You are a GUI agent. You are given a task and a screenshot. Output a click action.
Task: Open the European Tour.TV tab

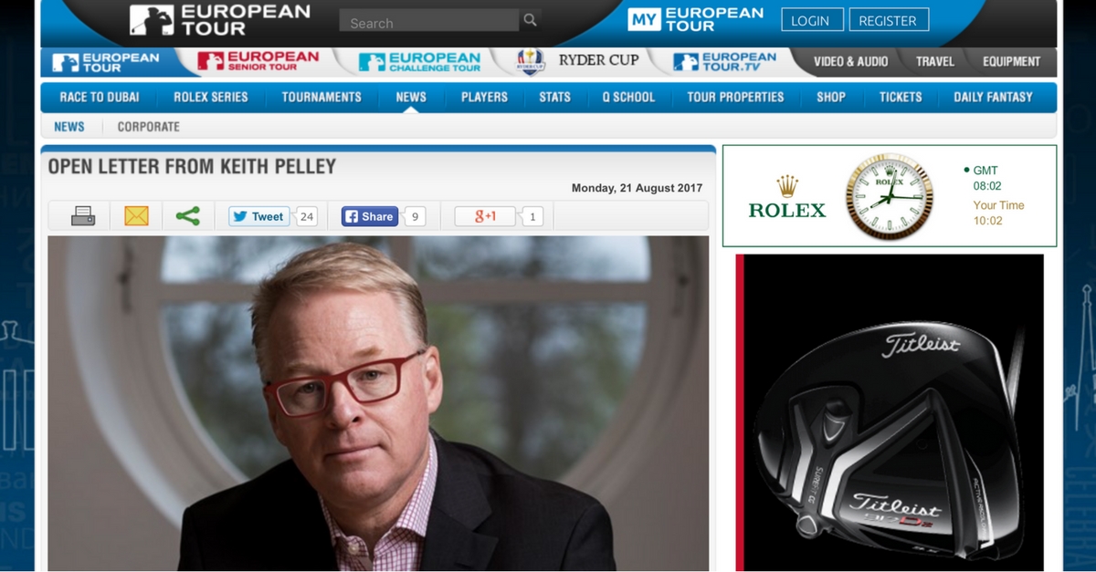724,61
